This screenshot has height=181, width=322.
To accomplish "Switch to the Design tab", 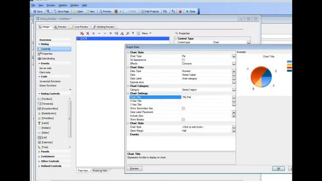I will [x=44, y=27].
